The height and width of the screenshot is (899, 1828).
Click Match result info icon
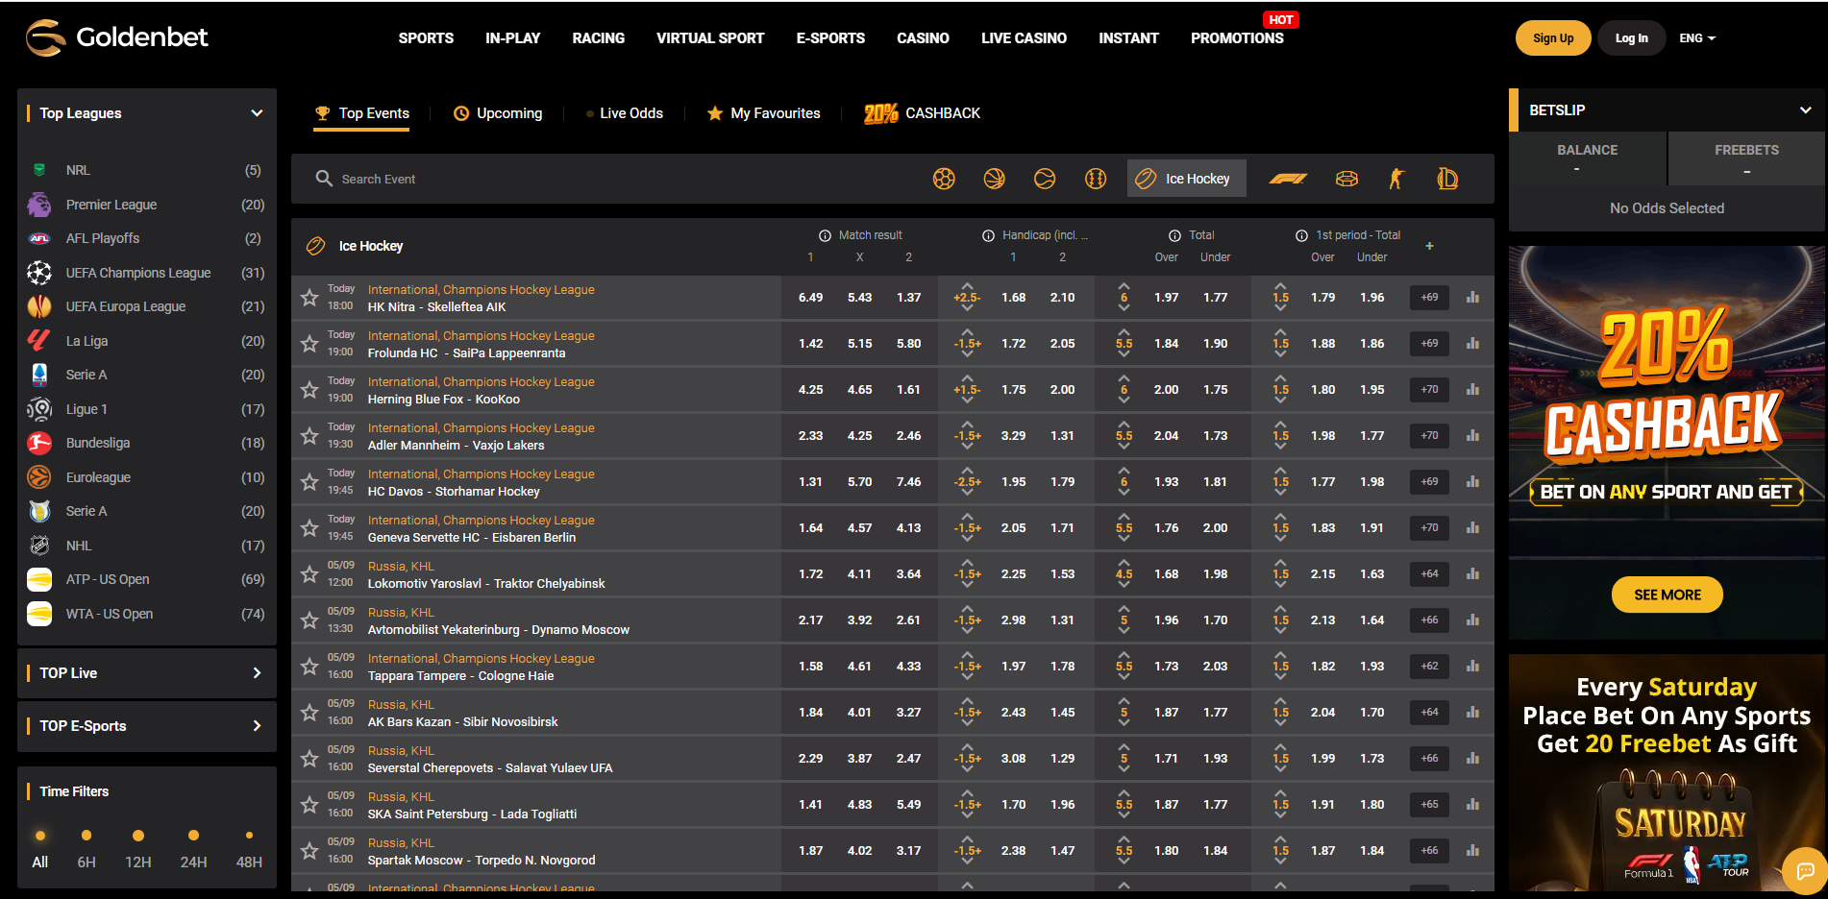pyautogui.click(x=825, y=235)
